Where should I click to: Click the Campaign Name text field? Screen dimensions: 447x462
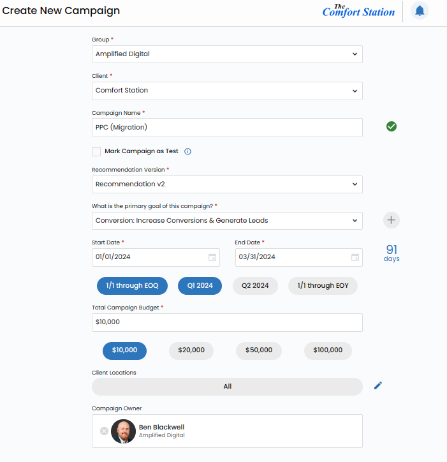(227, 127)
